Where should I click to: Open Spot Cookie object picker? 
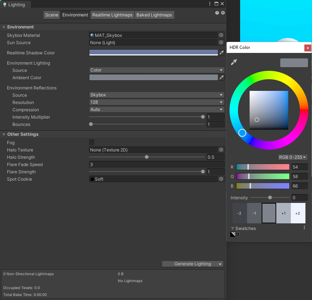pyautogui.click(x=221, y=179)
